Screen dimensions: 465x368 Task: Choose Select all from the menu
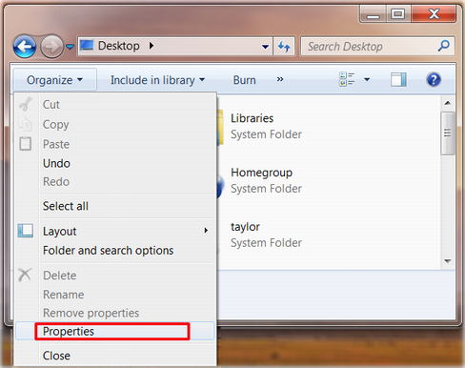tap(66, 206)
